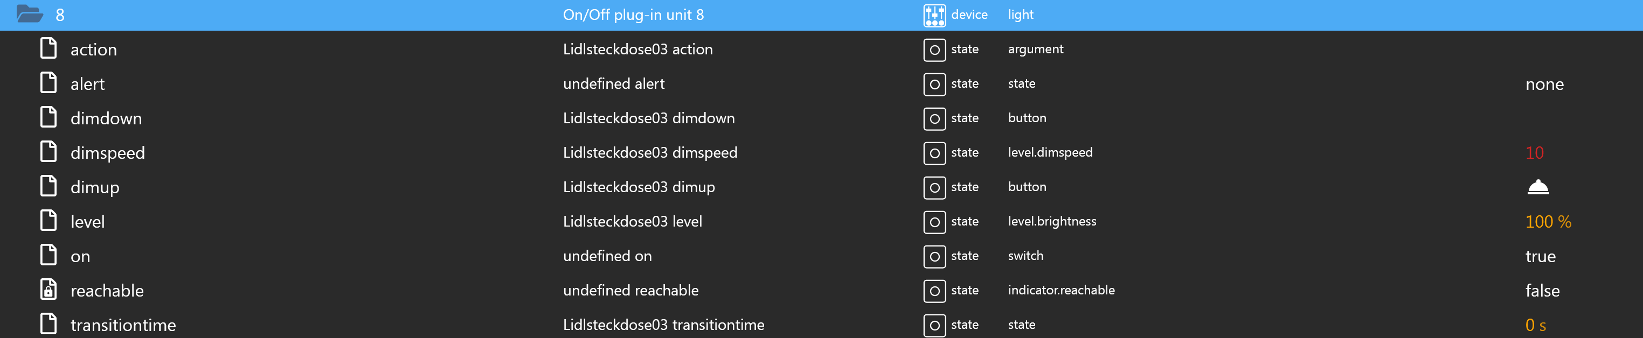Select the level tree item

click(x=87, y=222)
